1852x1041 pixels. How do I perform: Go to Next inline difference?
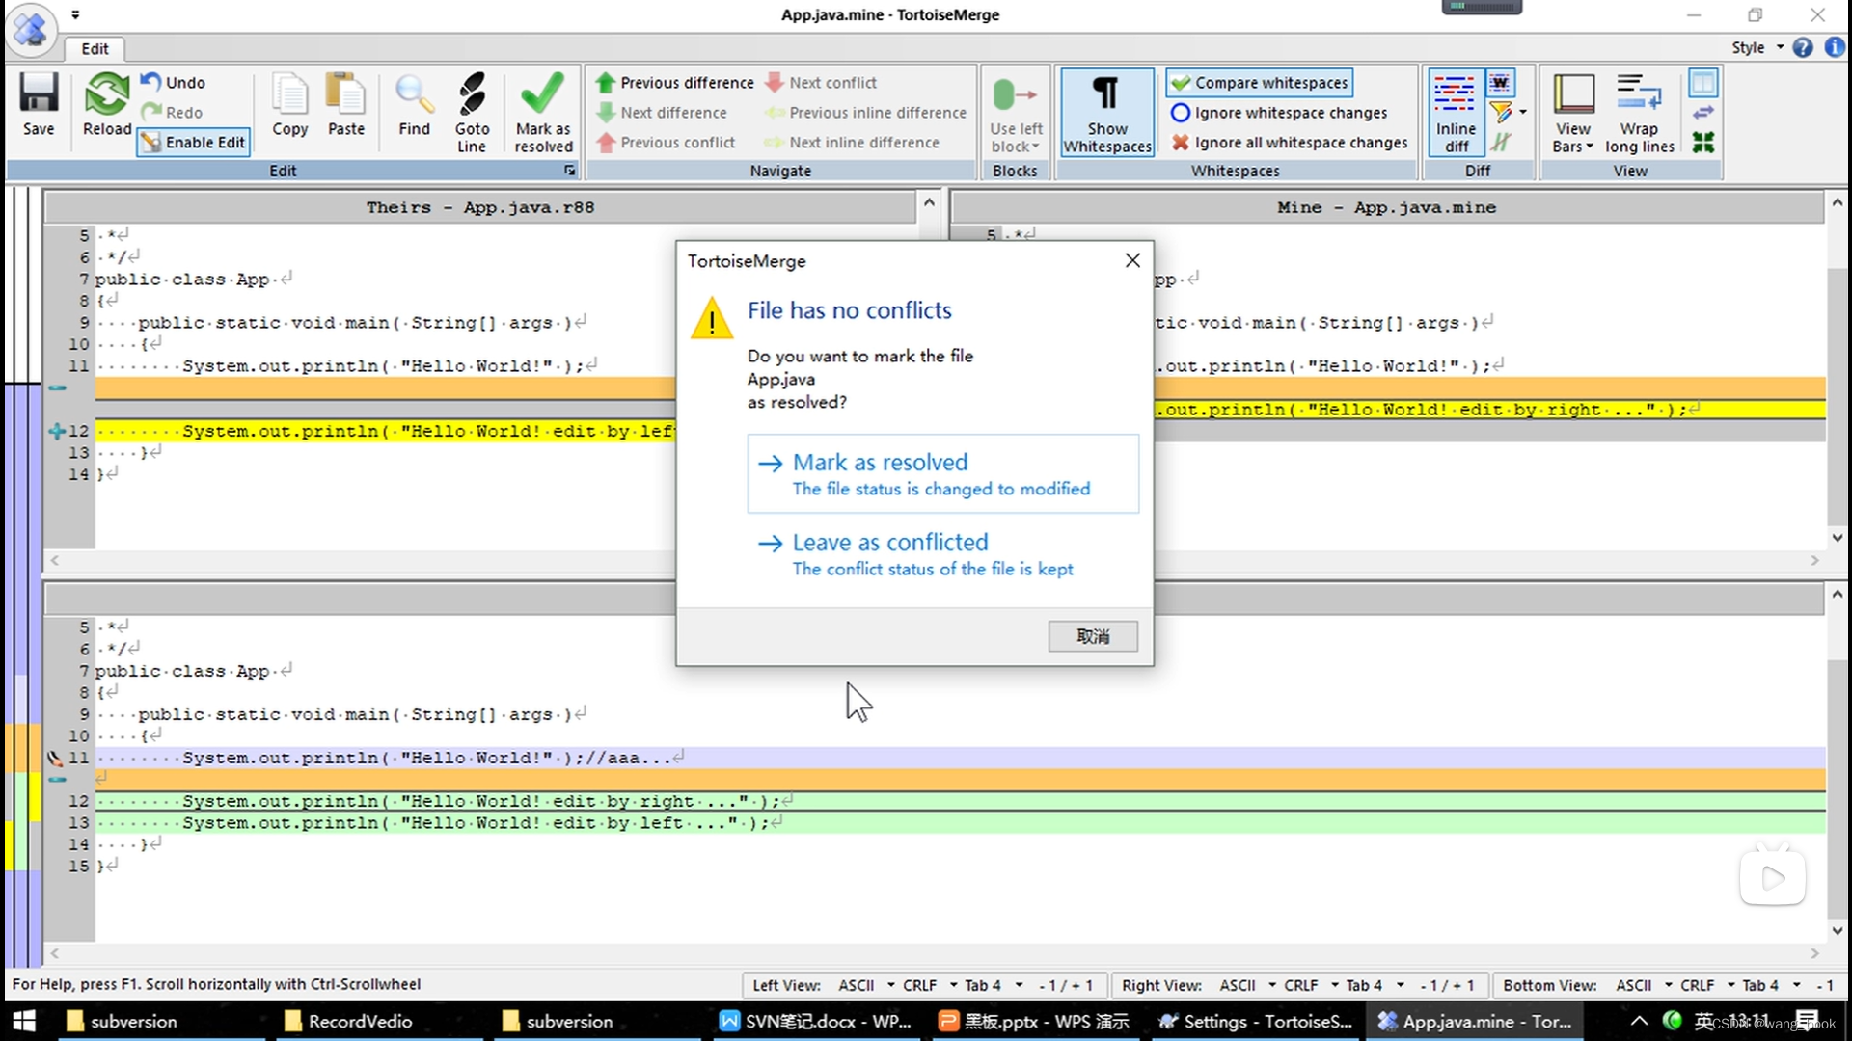click(x=852, y=143)
